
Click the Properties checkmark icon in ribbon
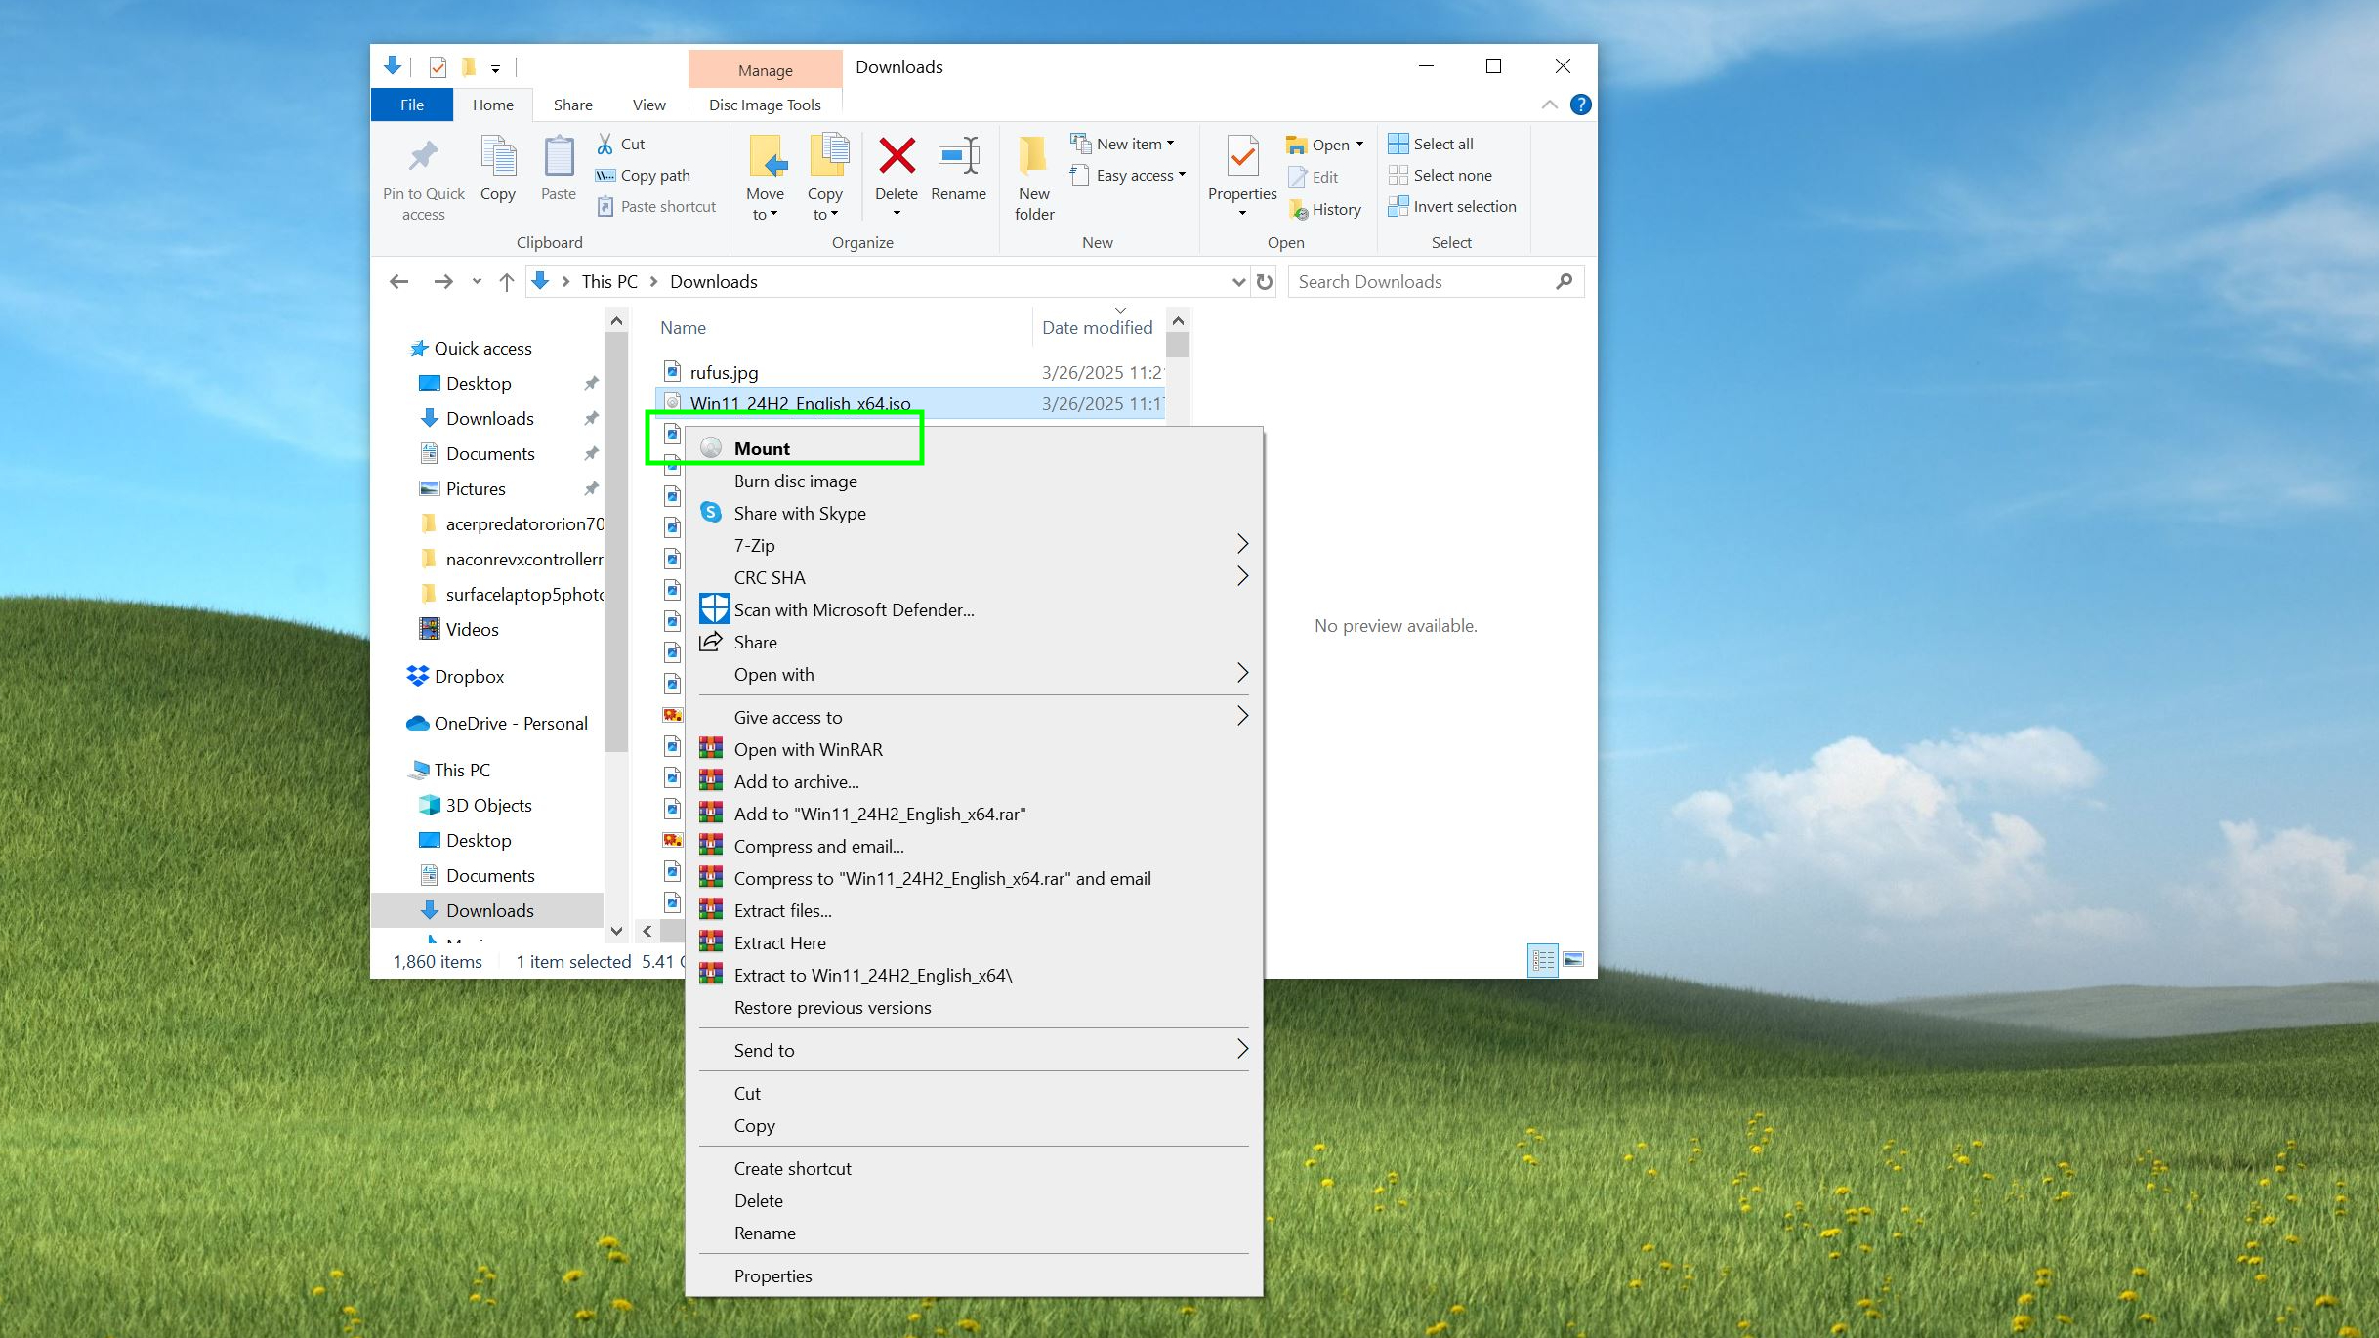pyautogui.click(x=1241, y=156)
